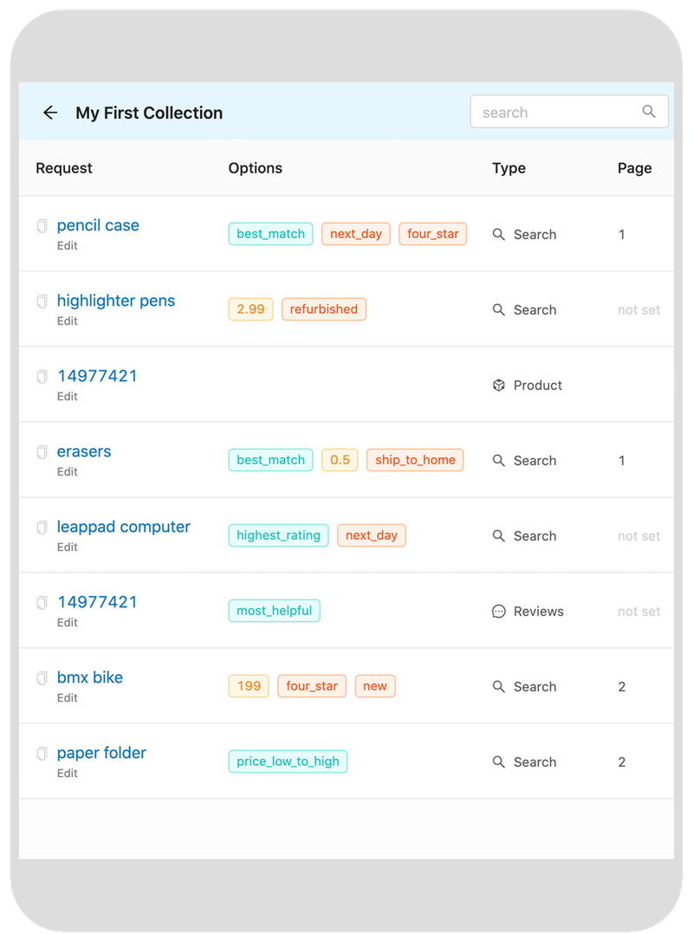
Task: Click the copy icon beside highlighter pens
Action: pyautogui.click(x=42, y=301)
